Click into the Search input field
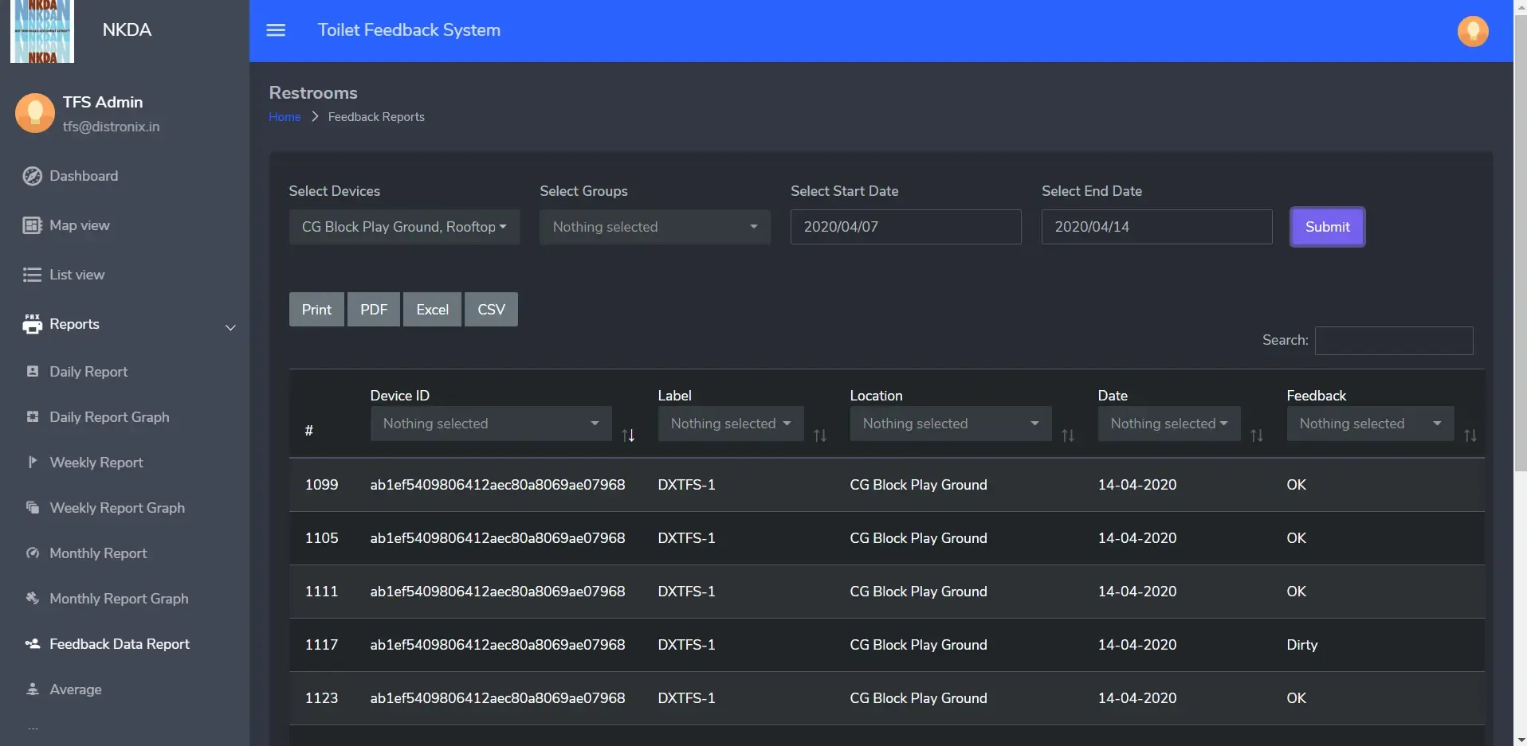The height and width of the screenshot is (746, 1527). 1393,341
